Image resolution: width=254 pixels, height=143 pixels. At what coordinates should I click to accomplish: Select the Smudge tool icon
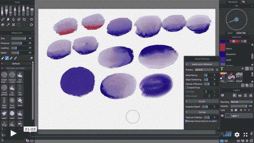click(x=8, y=19)
